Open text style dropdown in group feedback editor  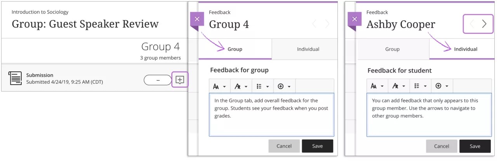(x=219, y=86)
